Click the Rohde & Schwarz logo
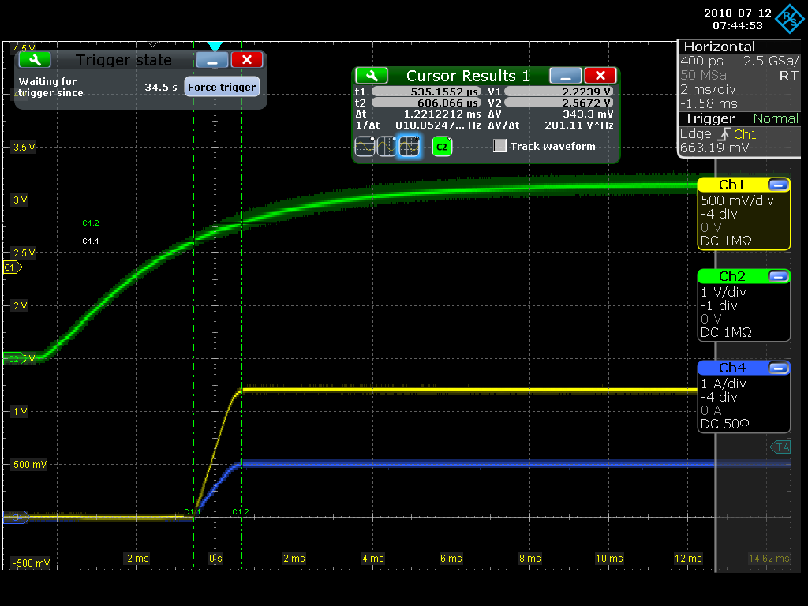This screenshot has height=606, width=808. [x=789, y=19]
